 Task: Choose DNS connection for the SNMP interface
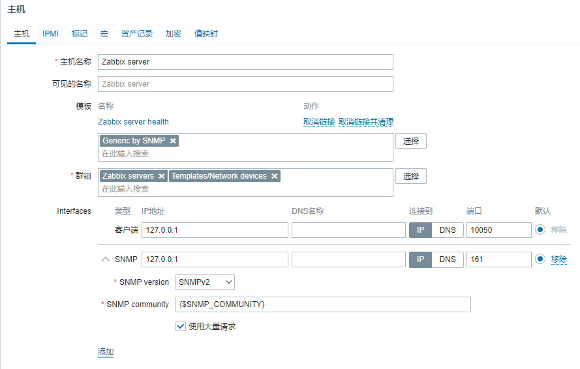448,259
